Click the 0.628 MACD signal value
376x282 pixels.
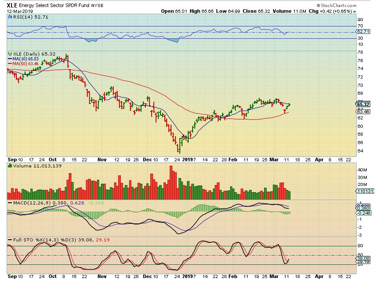pyautogui.click(x=77, y=203)
